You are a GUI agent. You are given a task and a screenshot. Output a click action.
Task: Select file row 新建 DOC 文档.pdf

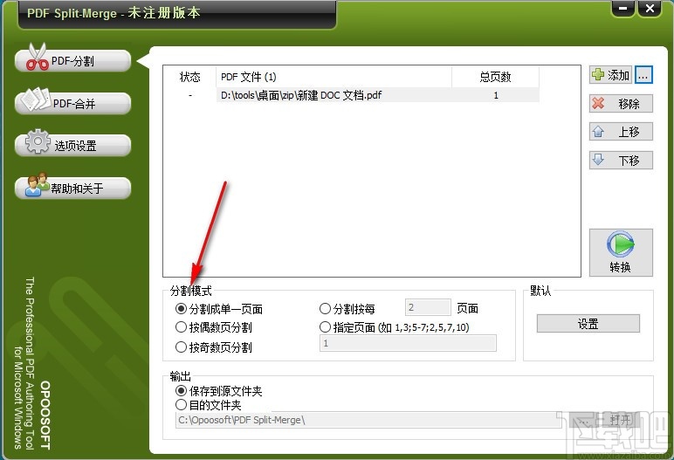(351, 95)
